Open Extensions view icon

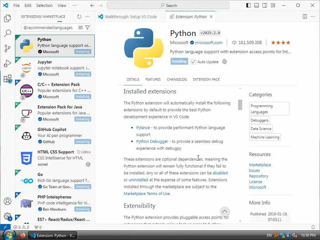point(7,78)
